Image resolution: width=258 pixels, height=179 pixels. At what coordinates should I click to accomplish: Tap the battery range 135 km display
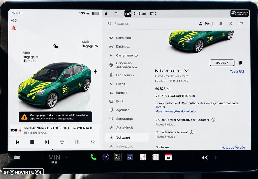89,13
